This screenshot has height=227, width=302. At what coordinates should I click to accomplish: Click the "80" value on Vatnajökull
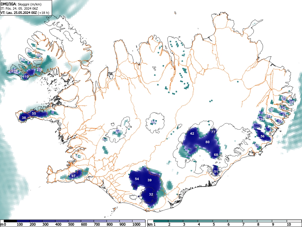[207, 142]
